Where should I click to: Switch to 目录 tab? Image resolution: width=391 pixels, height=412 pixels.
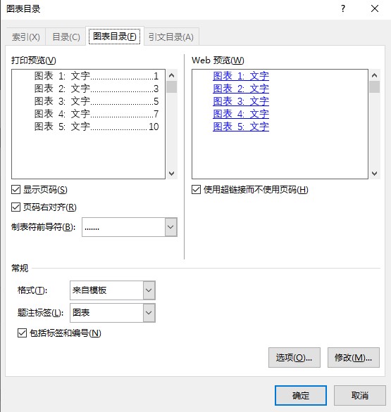click(x=66, y=37)
